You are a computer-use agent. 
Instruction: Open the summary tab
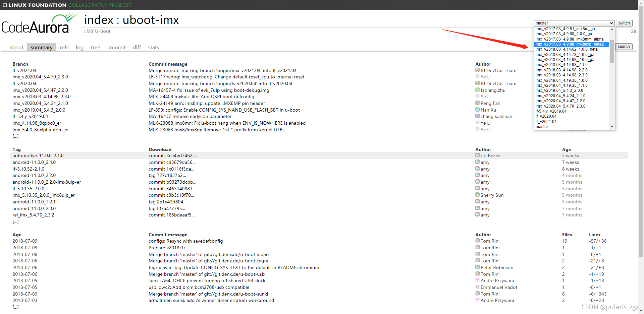pyautogui.click(x=42, y=48)
